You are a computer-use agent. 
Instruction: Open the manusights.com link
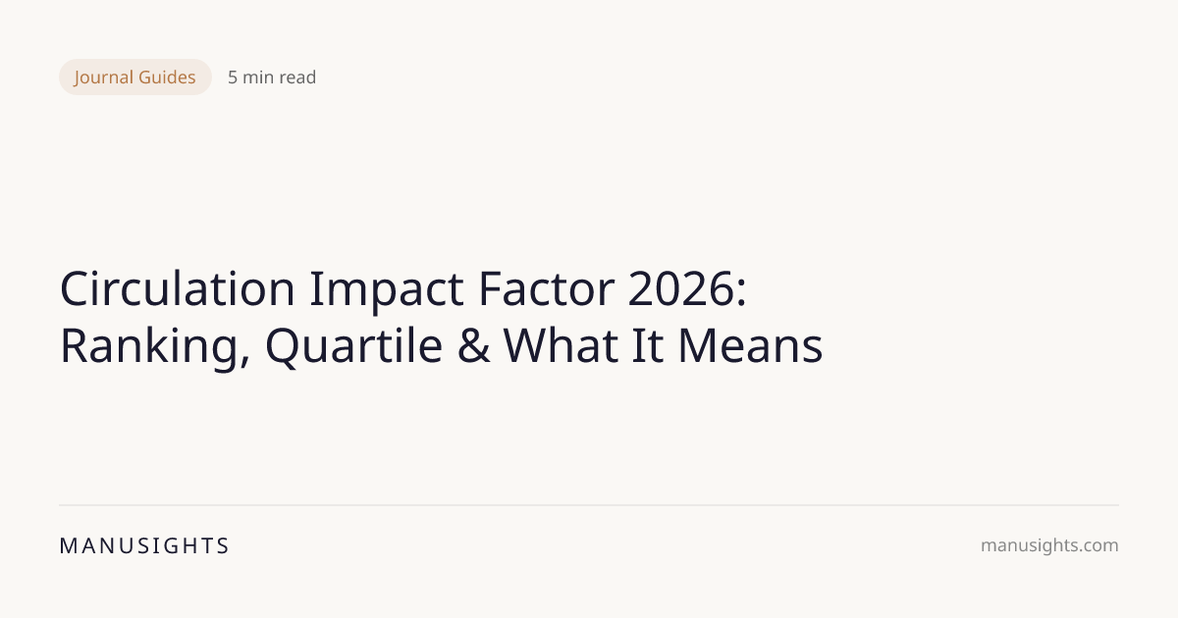tap(1048, 545)
